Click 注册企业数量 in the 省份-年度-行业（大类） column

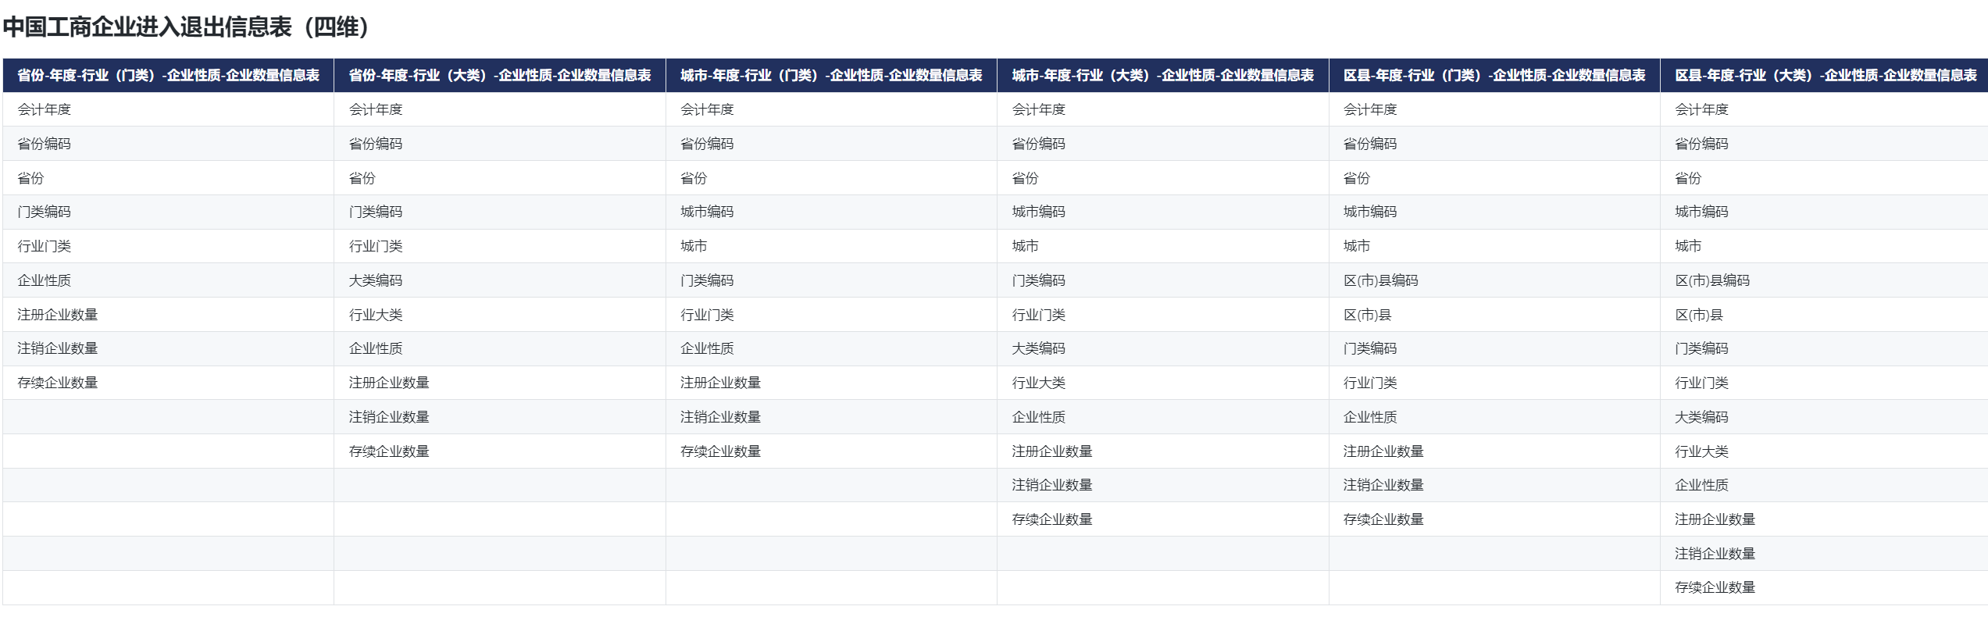tap(389, 383)
